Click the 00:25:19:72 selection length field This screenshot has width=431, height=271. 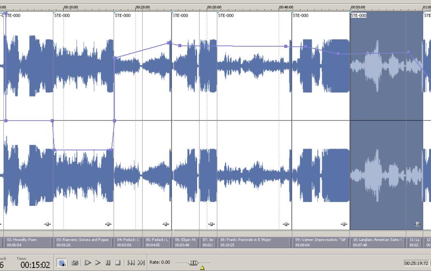pyautogui.click(x=417, y=263)
